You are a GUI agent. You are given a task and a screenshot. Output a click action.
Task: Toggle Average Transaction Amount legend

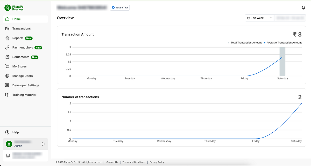(x=282, y=43)
